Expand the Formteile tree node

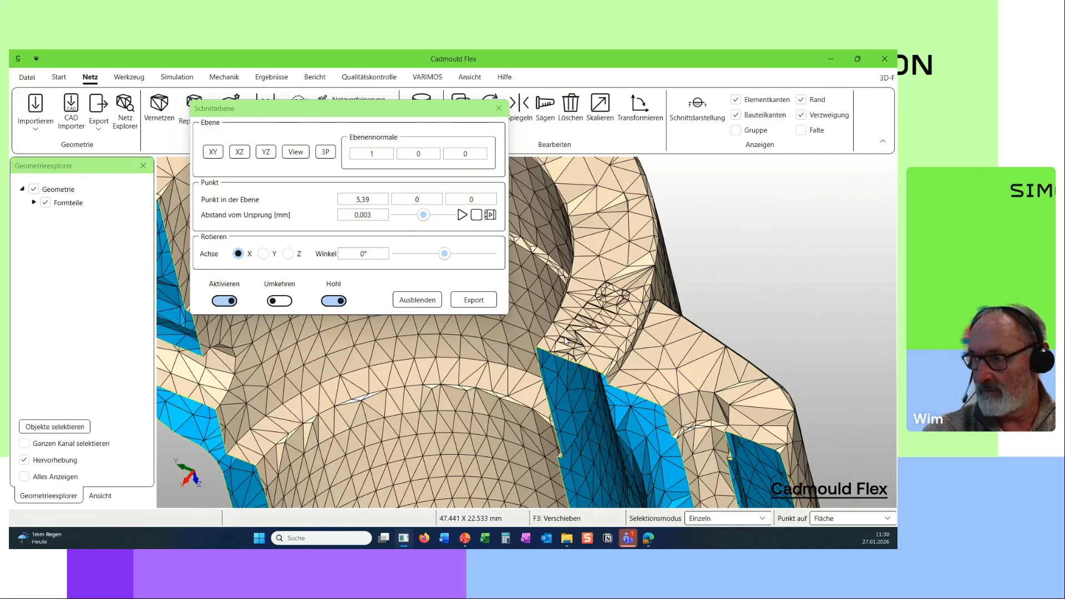[34, 202]
